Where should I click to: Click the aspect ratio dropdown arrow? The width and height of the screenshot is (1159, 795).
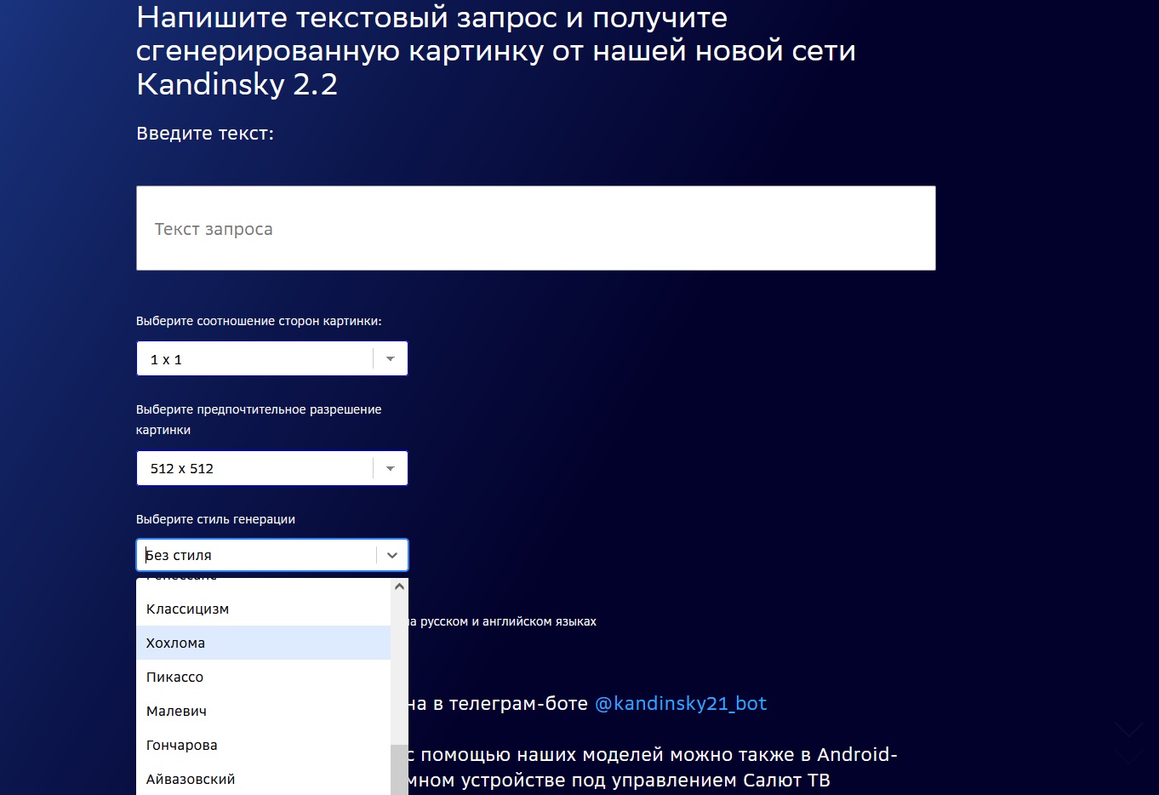tap(390, 359)
